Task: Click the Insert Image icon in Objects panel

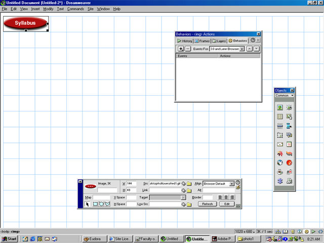Action: tap(279, 108)
